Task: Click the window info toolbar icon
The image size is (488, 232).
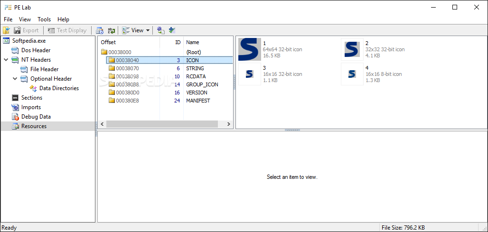Action: 100,30
